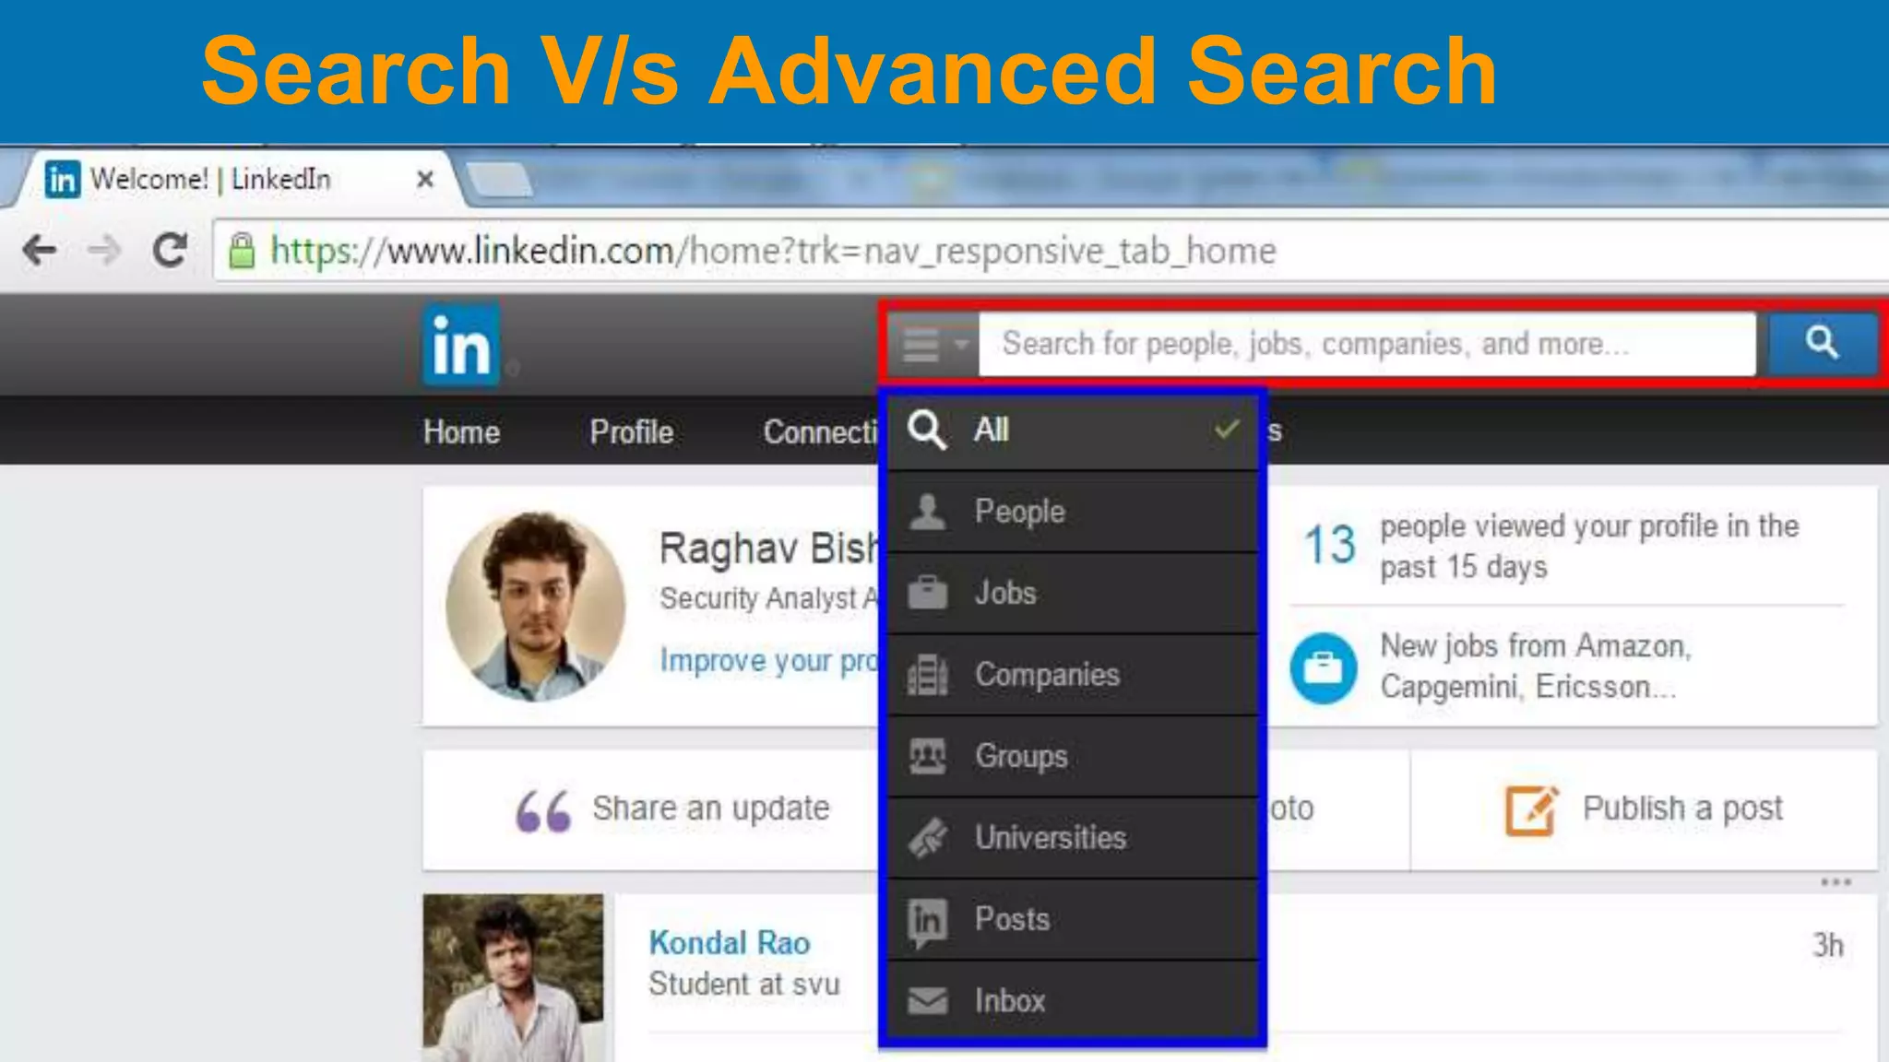The height and width of the screenshot is (1062, 1889).
Task: Go back with browser back arrow
Action: coord(40,250)
